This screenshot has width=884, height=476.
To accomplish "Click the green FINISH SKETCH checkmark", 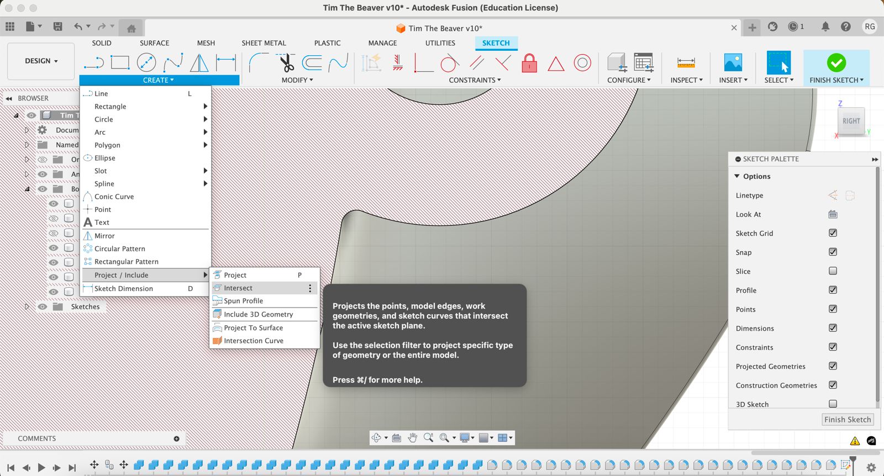I will (x=836, y=63).
